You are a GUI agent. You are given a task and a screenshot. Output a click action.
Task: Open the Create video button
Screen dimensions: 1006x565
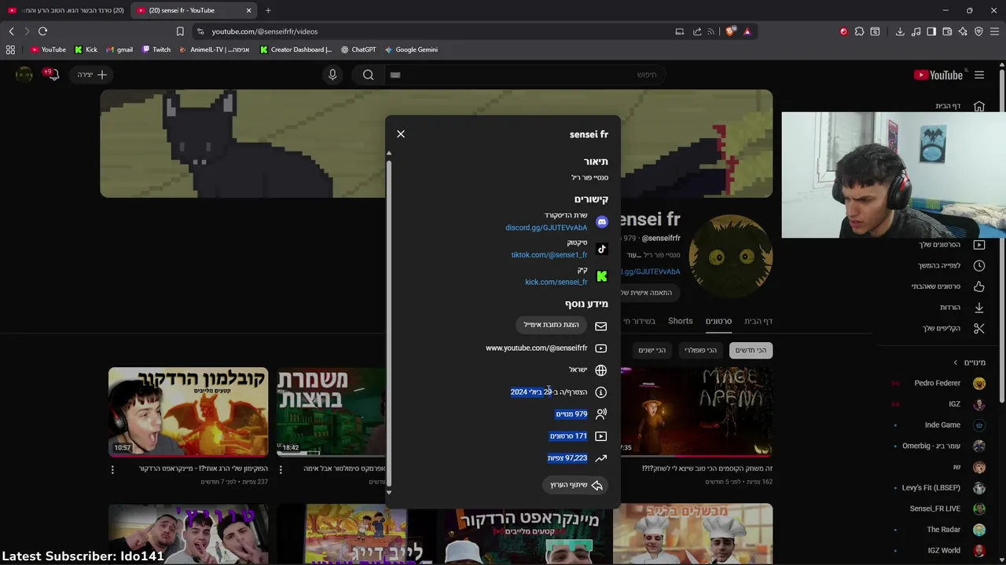point(93,75)
